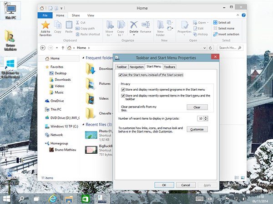Screen dimensions: 273x204
Task: Switch to details view layout icon
Action: pos(237,178)
